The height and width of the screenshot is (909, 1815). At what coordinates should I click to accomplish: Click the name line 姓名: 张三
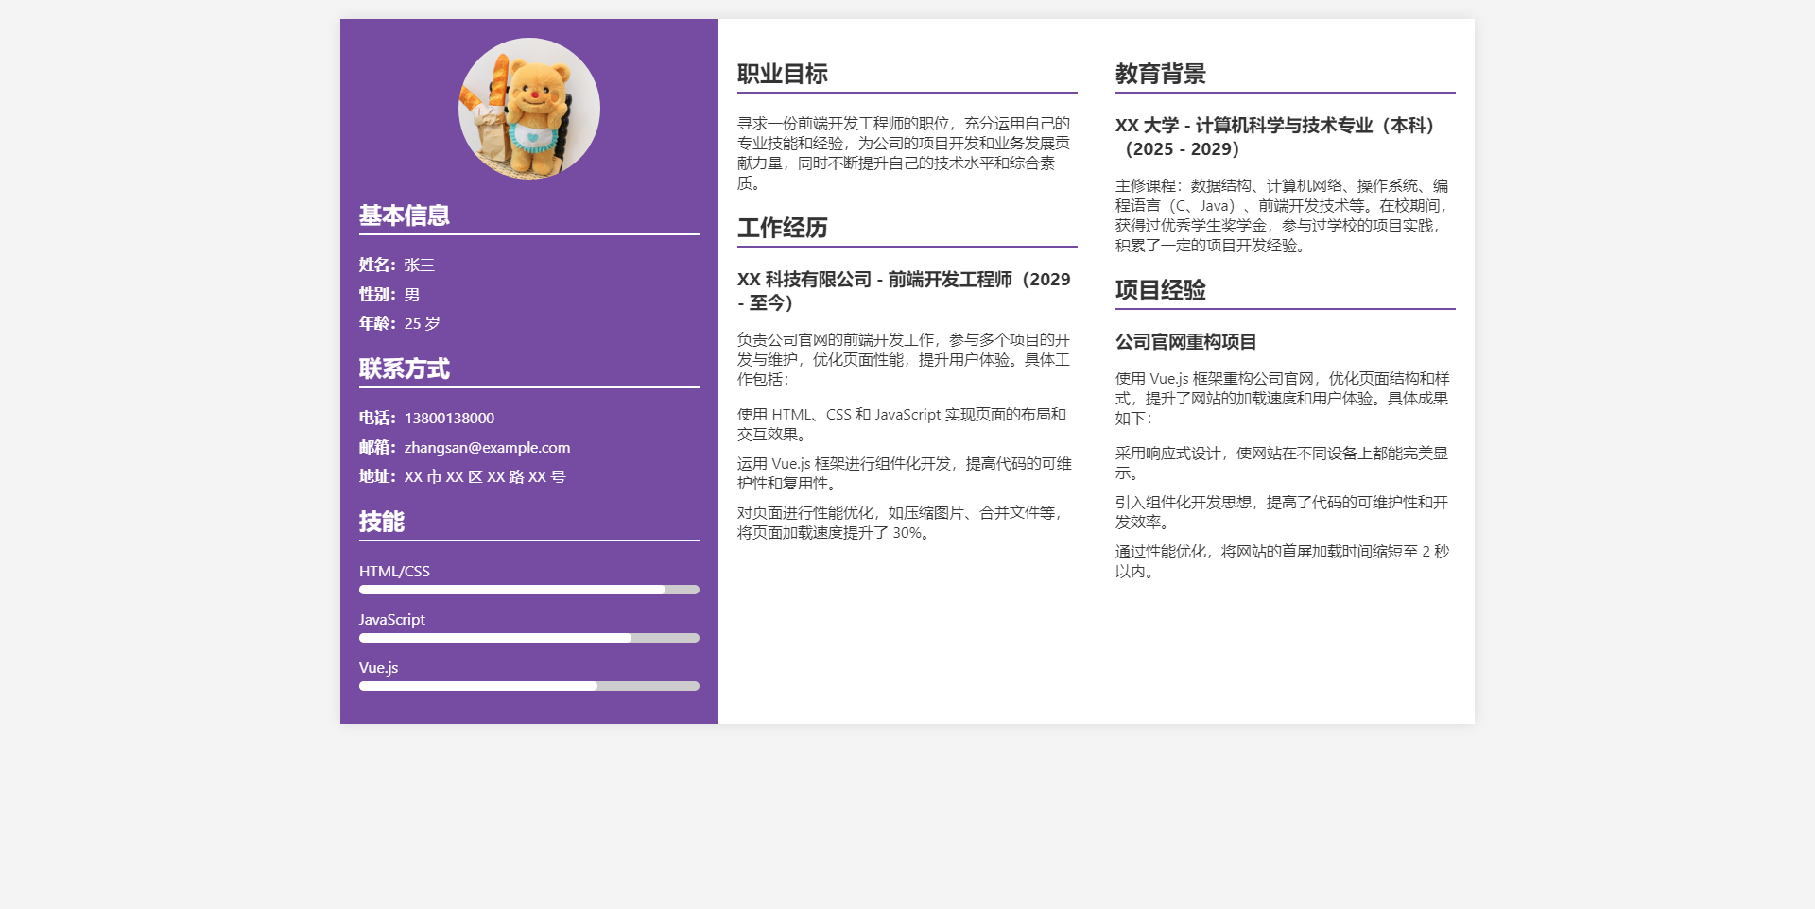click(397, 266)
